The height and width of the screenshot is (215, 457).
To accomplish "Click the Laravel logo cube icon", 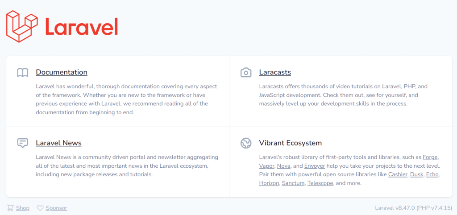I will (22, 26).
